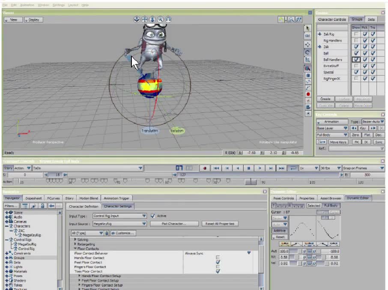Select Groups in the Navigator tree
388x290 pixels.
click(19, 257)
